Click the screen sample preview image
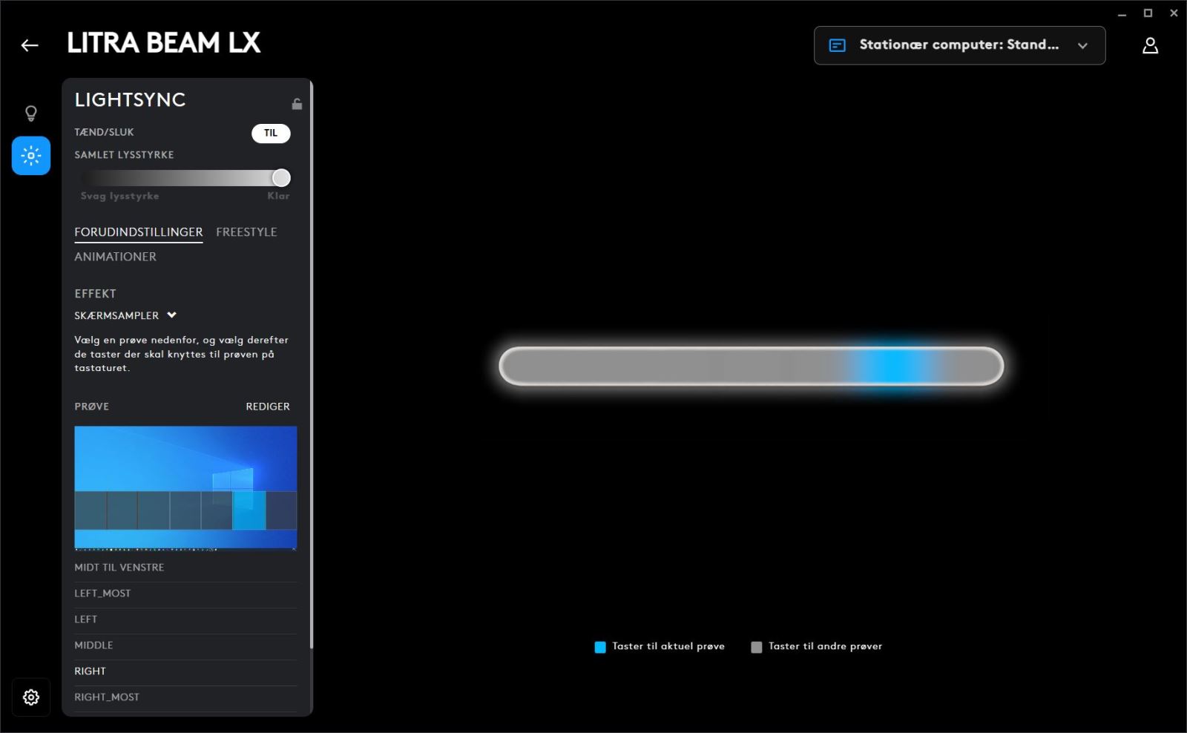This screenshot has width=1187, height=733. click(x=185, y=487)
